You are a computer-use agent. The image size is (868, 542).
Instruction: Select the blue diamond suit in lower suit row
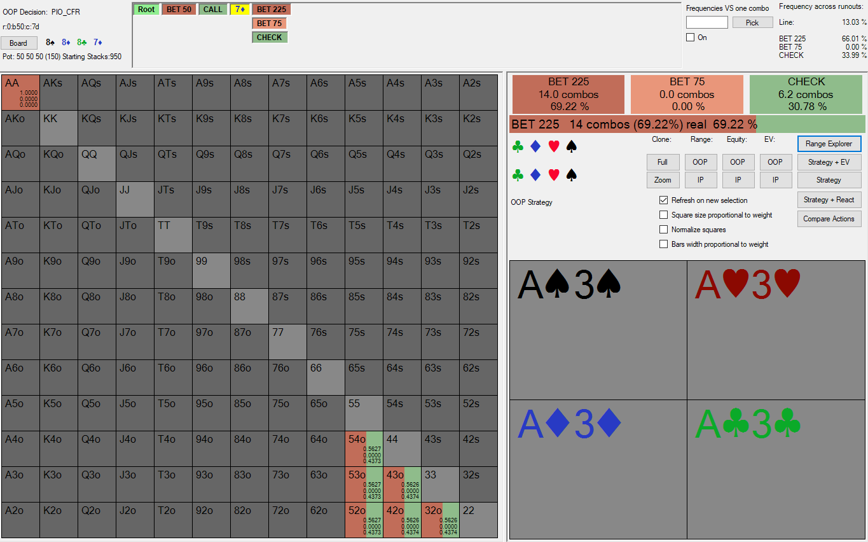click(535, 175)
